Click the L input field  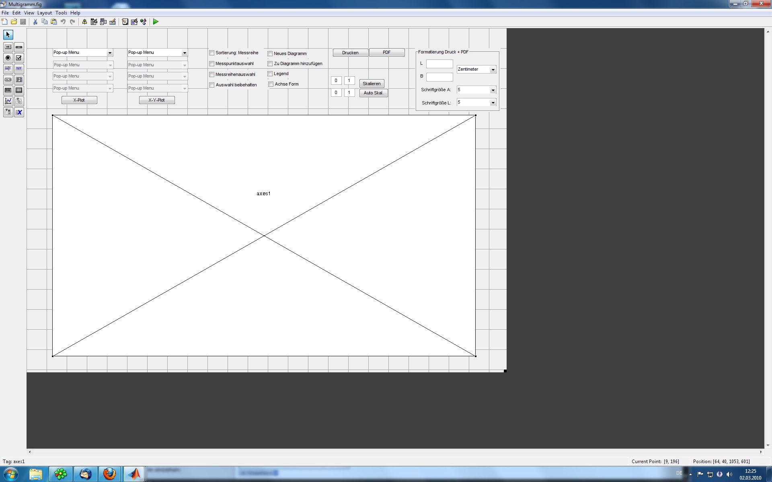tap(439, 64)
